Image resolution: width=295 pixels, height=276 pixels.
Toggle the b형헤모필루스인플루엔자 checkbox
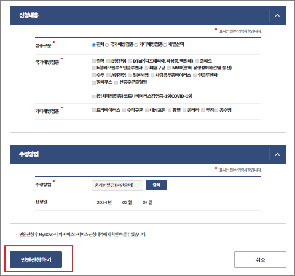point(93,68)
